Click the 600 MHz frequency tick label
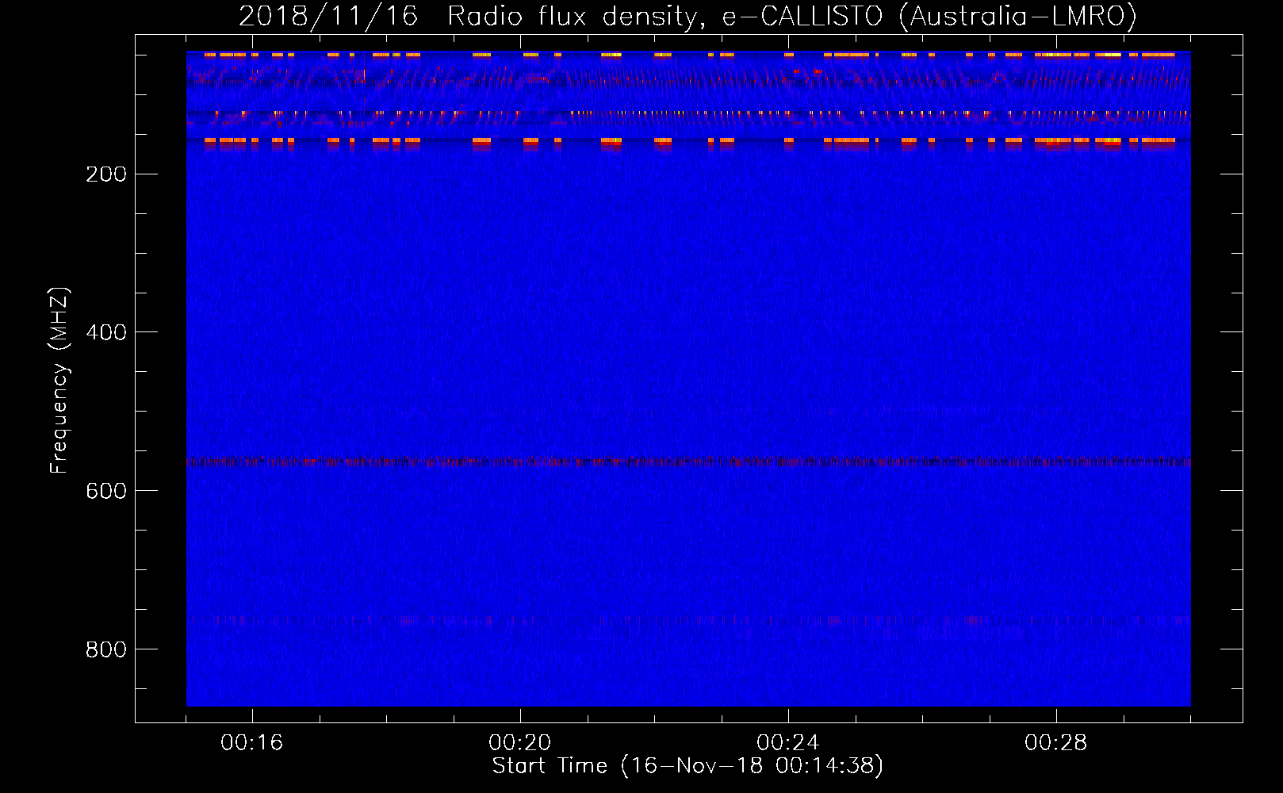Screen dimensions: 1283x793 pyautogui.click(x=106, y=491)
